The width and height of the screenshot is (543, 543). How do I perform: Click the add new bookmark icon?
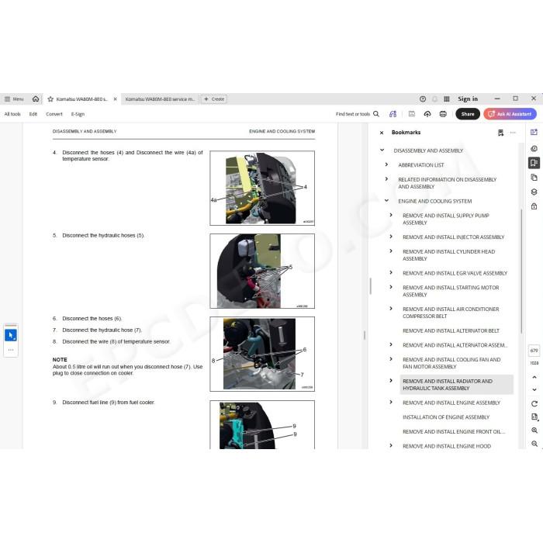tap(501, 133)
